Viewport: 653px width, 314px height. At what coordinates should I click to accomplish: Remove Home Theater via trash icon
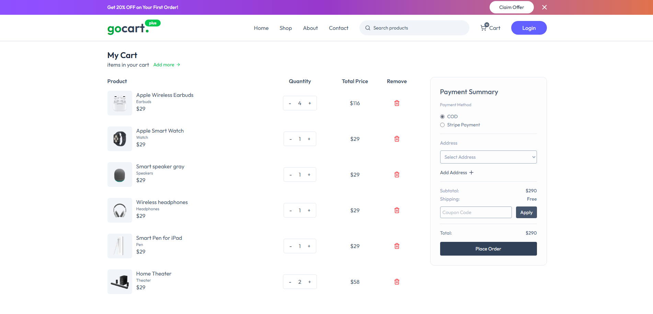tap(397, 282)
